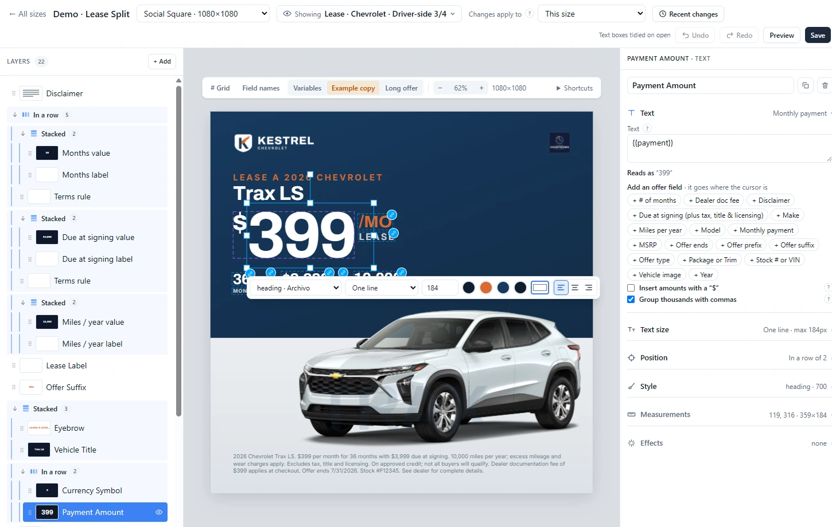
Task: Click the link badge beside LEASE text on canvas
Action: (394, 233)
